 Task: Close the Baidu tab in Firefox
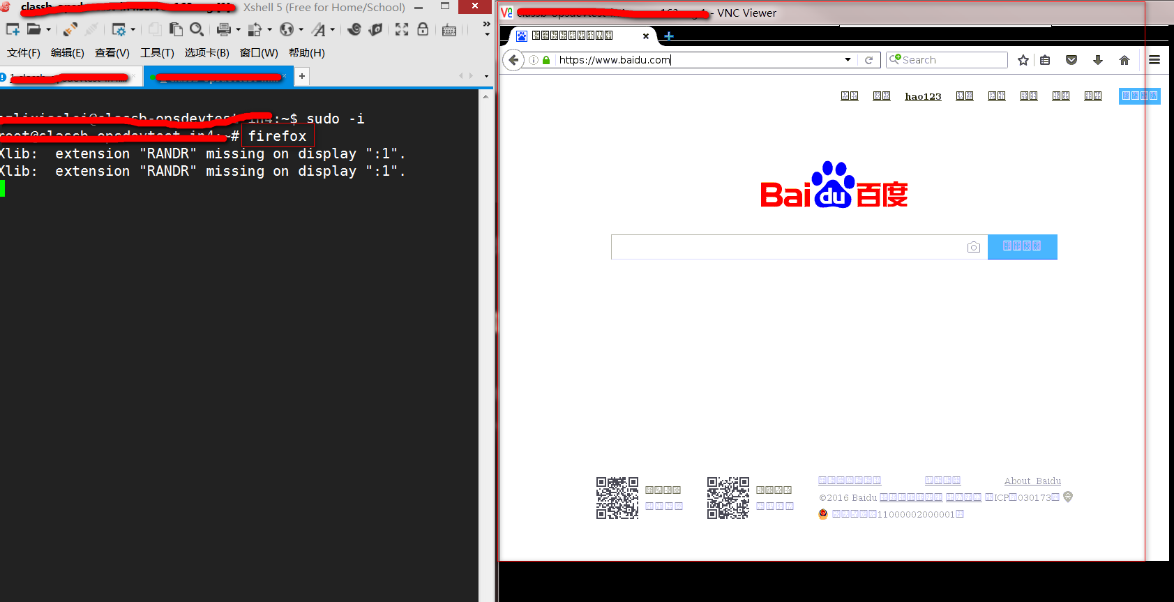(x=646, y=36)
